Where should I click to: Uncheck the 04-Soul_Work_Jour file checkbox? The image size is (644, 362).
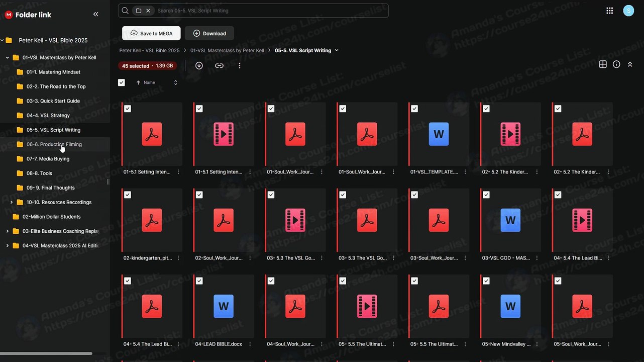click(271, 281)
